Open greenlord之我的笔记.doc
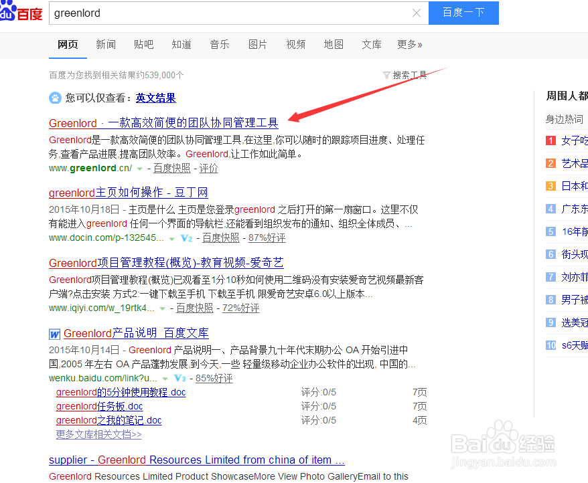The height and width of the screenshot is (483, 588). pyautogui.click(x=108, y=420)
